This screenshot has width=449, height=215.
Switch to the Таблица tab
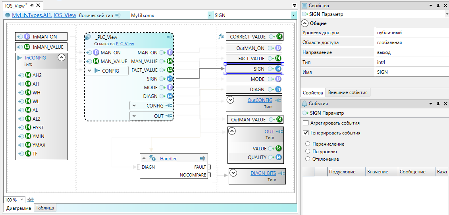45,207
